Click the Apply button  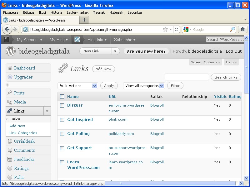(109, 86)
